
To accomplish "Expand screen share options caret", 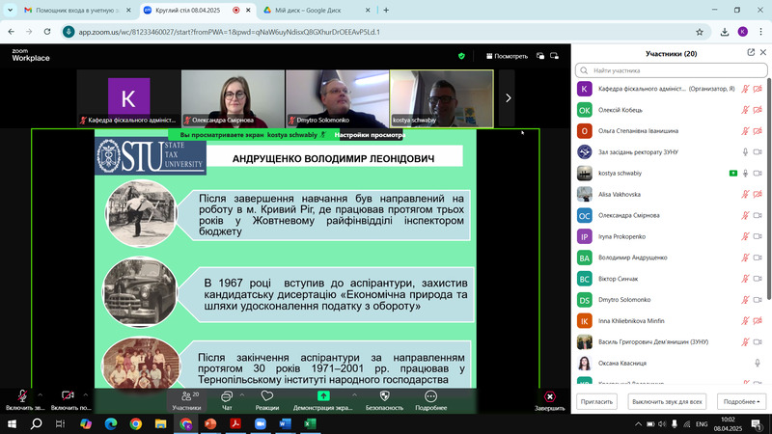I will tap(354, 395).
